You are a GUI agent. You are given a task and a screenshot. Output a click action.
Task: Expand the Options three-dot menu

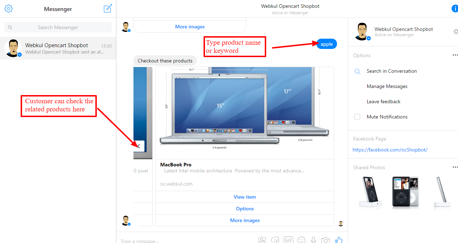point(455,55)
